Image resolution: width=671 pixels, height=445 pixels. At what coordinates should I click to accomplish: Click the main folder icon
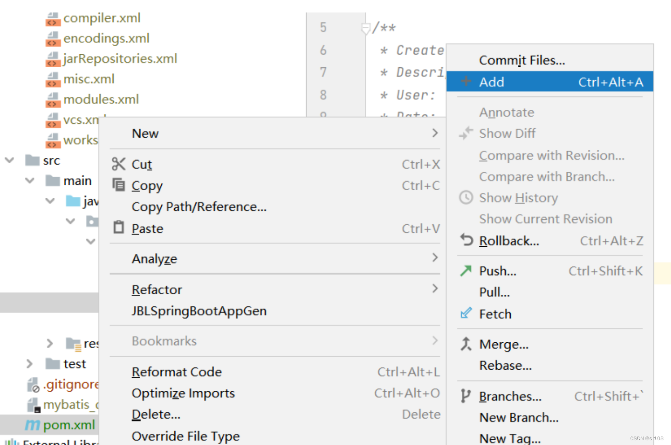pos(52,180)
